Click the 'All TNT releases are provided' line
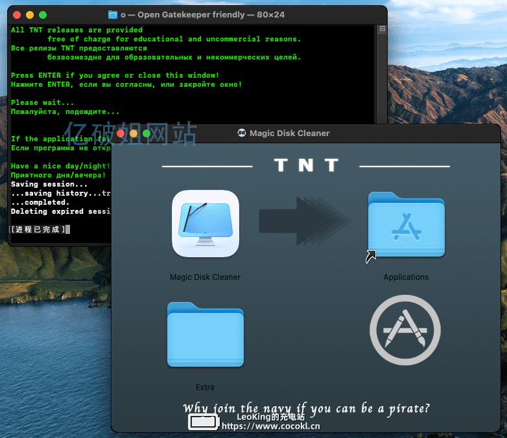The image size is (507, 438). pos(77,30)
